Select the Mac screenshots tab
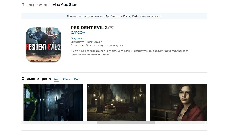This screenshot has height=132, width=235. [x=57, y=79]
